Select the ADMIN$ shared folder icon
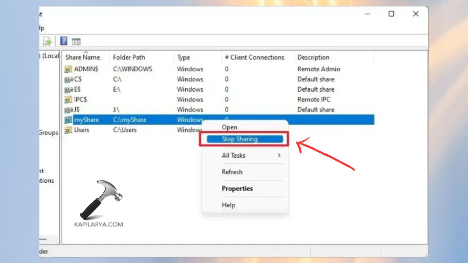Image resolution: width=468 pixels, height=263 pixels. (68, 69)
